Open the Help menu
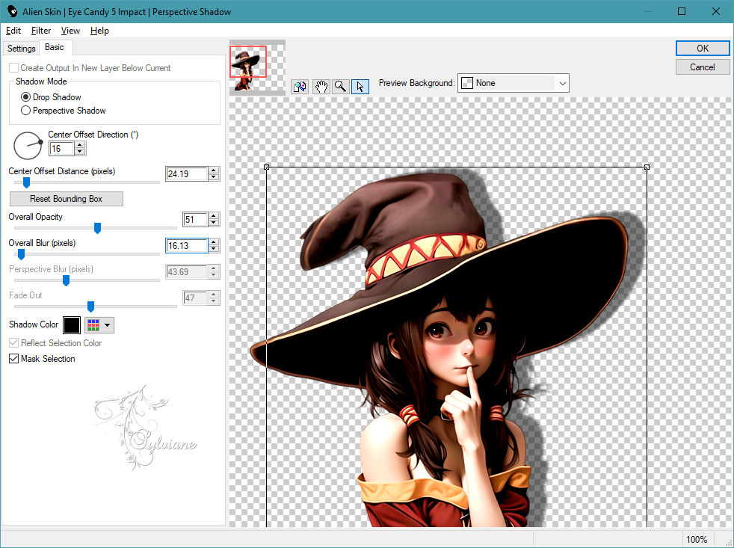The height and width of the screenshot is (548, 734). [x=99, y=31]
